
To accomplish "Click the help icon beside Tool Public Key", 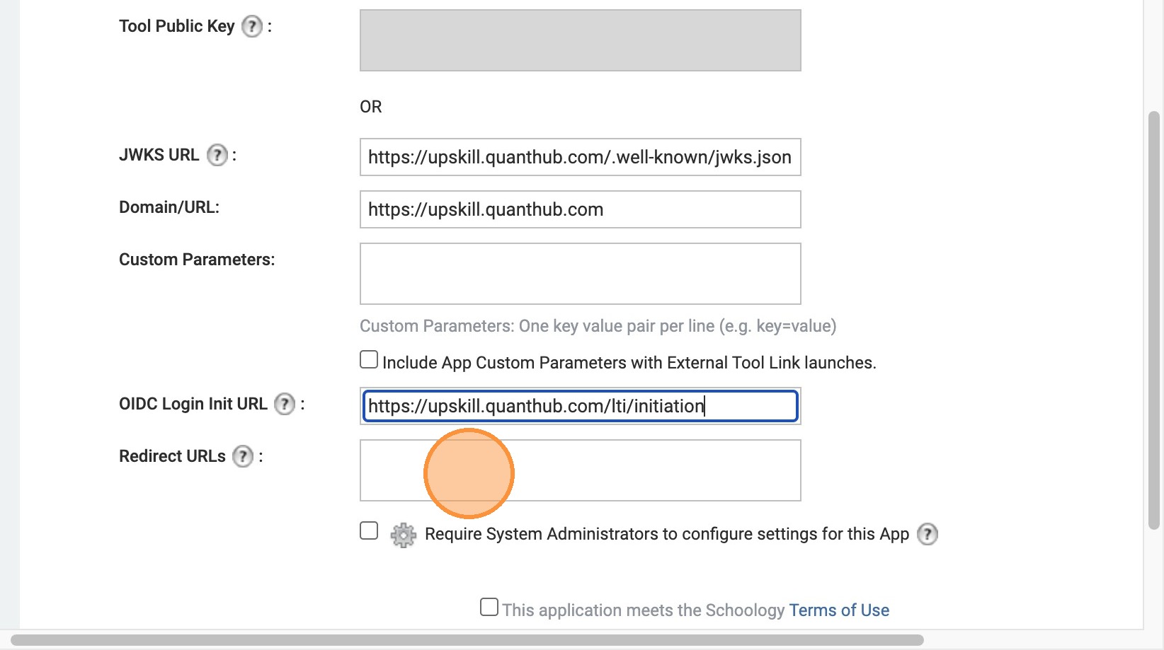I will [252, 27].
